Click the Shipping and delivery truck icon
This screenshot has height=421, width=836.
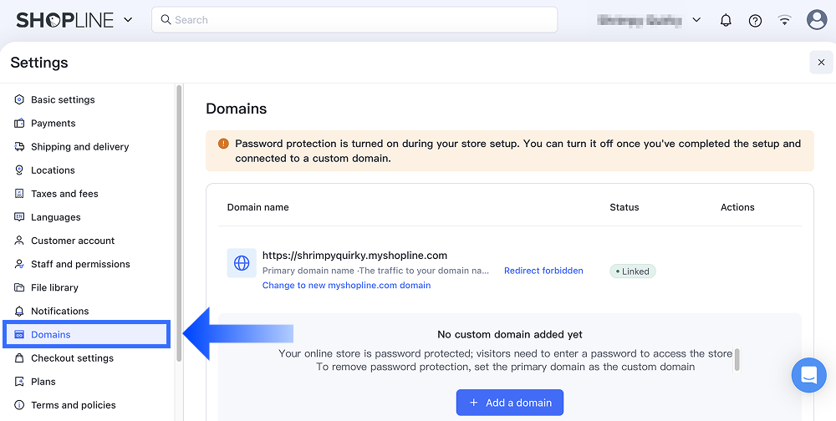tap(19, 146)
